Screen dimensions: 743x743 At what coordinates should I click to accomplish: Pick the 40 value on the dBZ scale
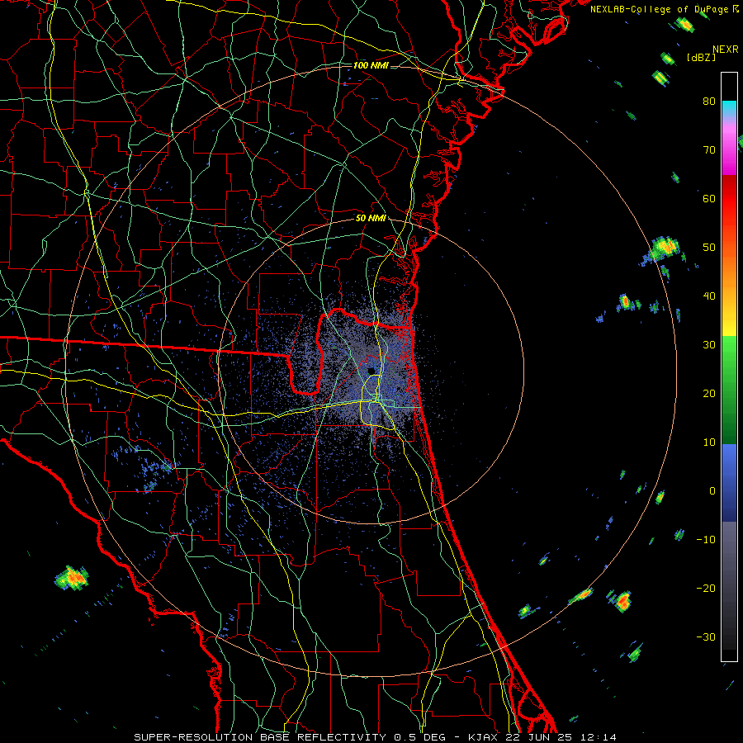coord(709,296)
